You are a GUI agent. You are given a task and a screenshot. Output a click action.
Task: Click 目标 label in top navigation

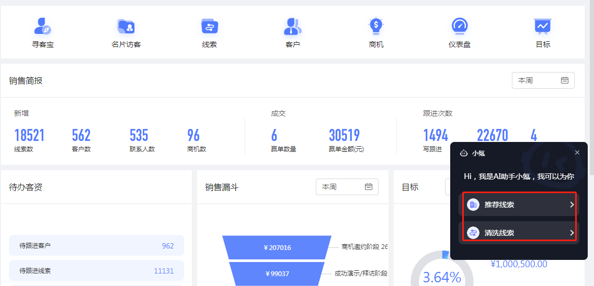543,44
